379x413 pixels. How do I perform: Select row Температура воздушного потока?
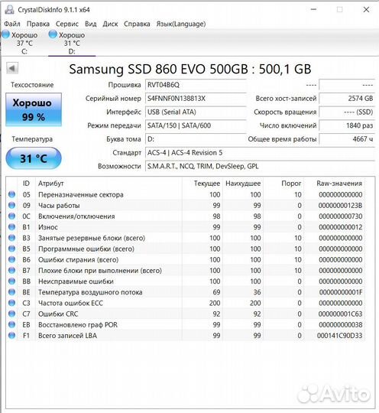(x=185, y=292)
